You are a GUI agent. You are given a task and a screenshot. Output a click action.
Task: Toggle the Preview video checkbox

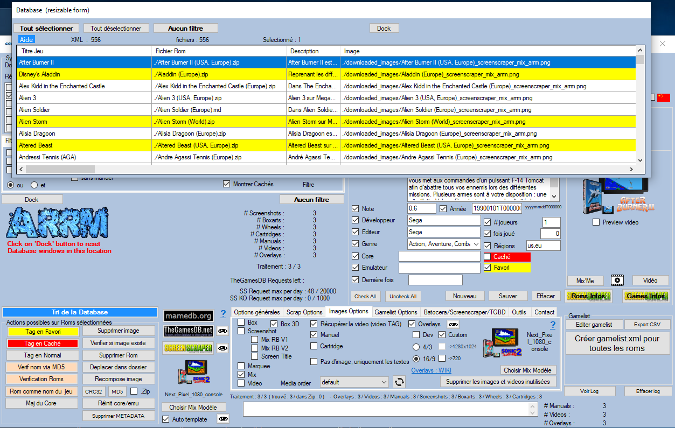(596, 222)
